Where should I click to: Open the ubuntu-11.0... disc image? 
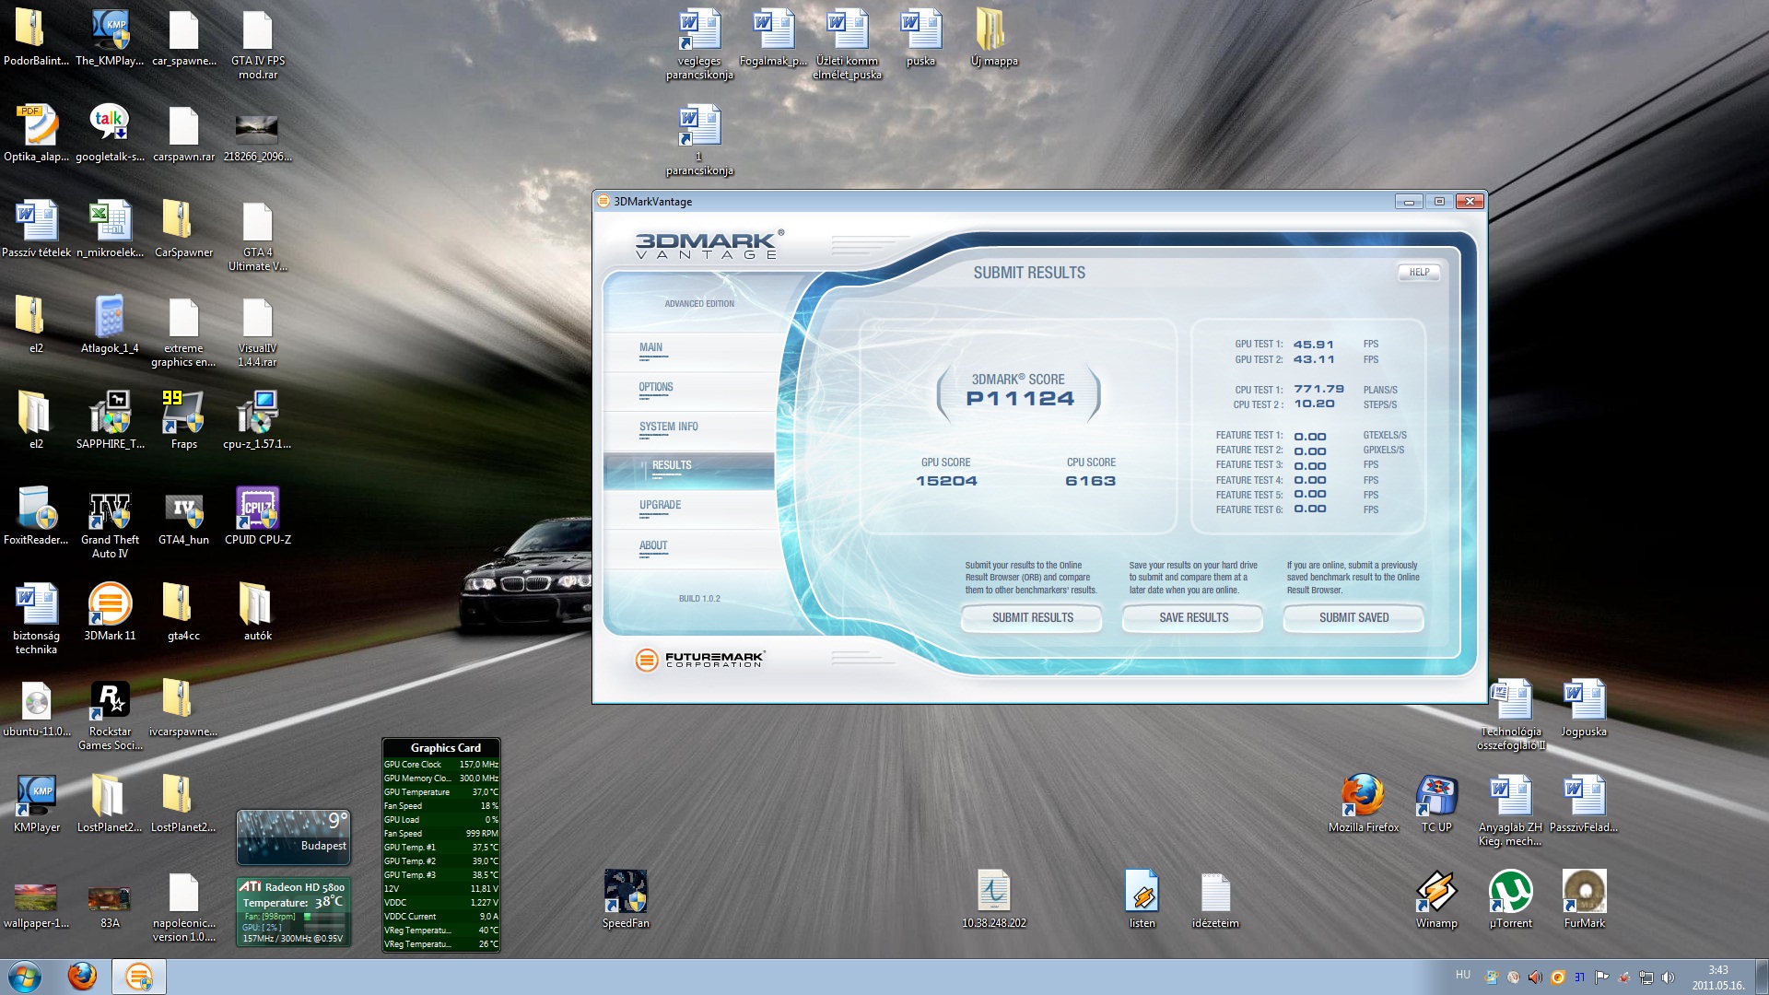pos(37,708)
